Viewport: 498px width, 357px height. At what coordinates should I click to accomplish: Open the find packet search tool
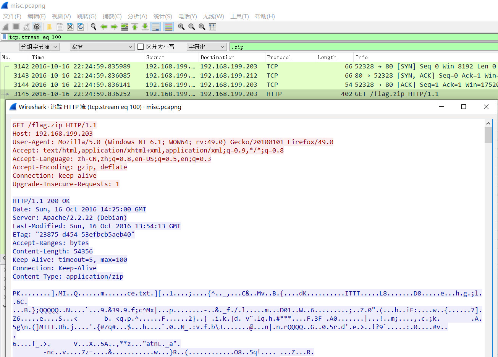(93, 27)
